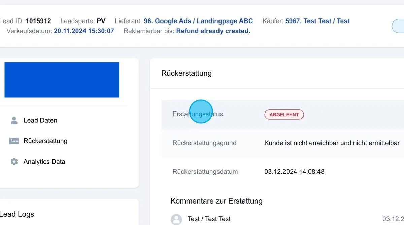The image size is (404, 225).
Task: Click the blue logo banner in sidebar
Action: click(x=62, y=80)
